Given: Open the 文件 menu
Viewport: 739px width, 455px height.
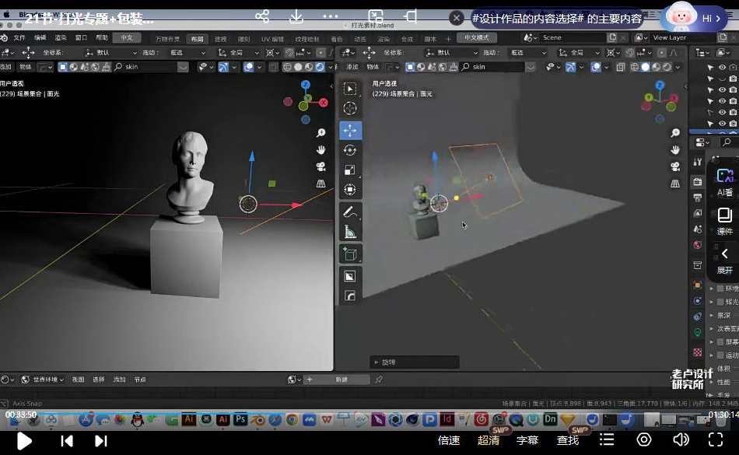Looking at the screenshot, I should pyautogui.click(x=19, y=37).
